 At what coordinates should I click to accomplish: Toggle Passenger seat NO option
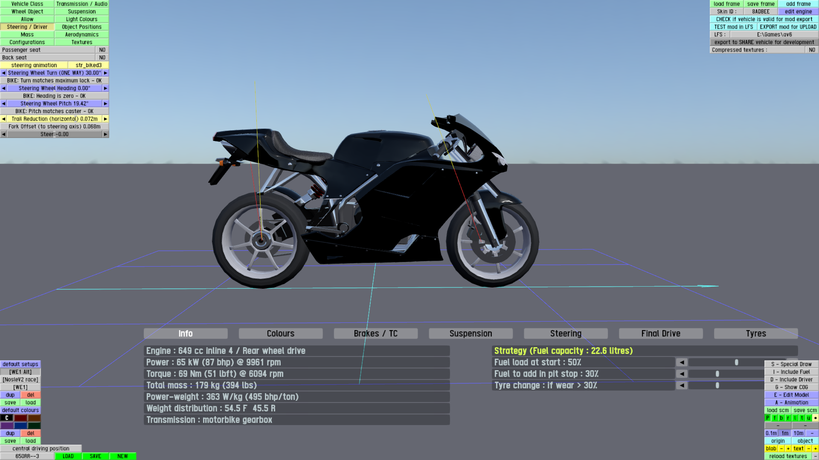point(102,50)
